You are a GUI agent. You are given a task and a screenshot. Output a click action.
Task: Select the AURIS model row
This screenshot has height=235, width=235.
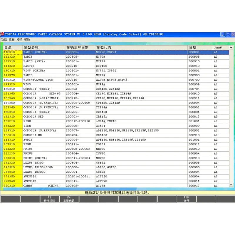(x=116, y=140)
